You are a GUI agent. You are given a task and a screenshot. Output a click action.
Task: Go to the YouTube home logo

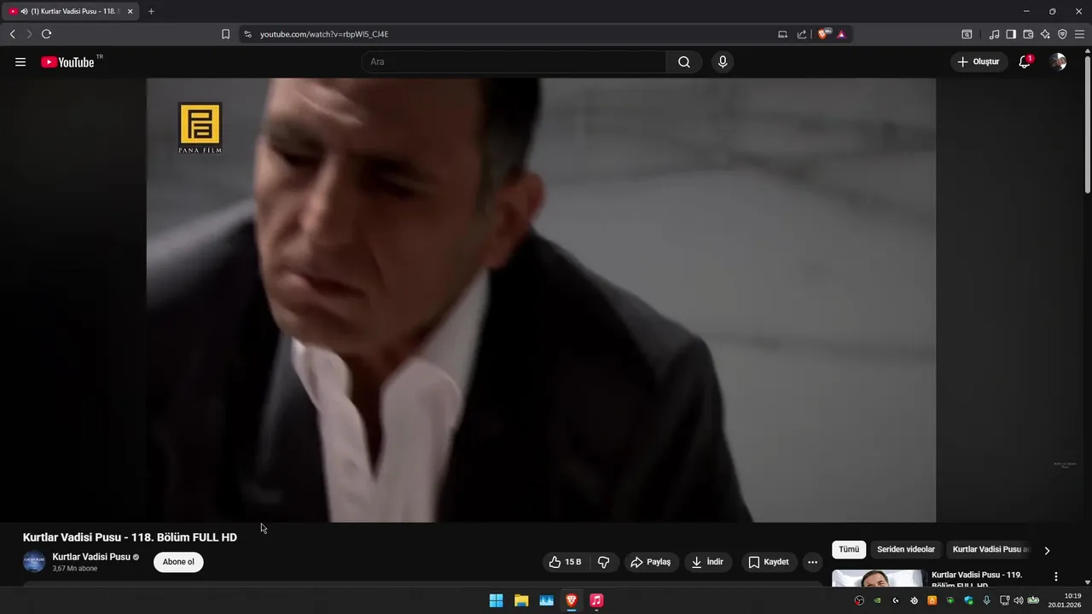click(x=67, y=62)
